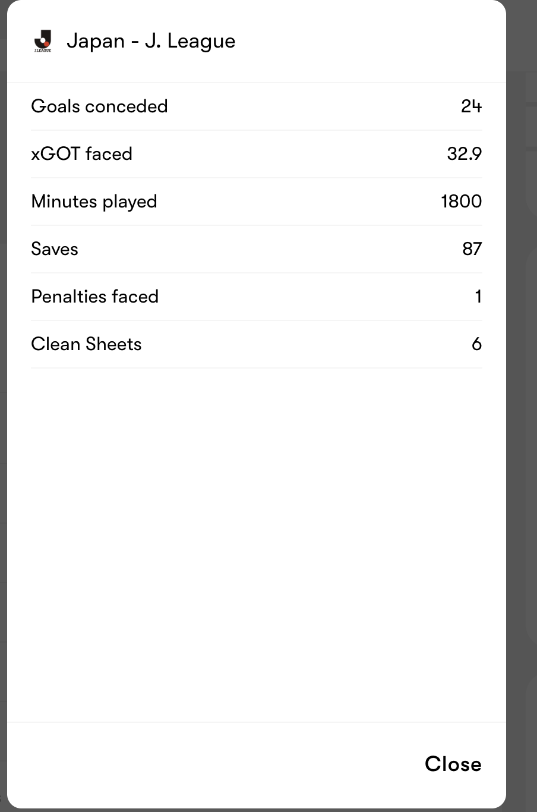The width and height of the screenshot is (537, 812).
Task: Click the xGOT faced stat label
Action: pos(81,154)
